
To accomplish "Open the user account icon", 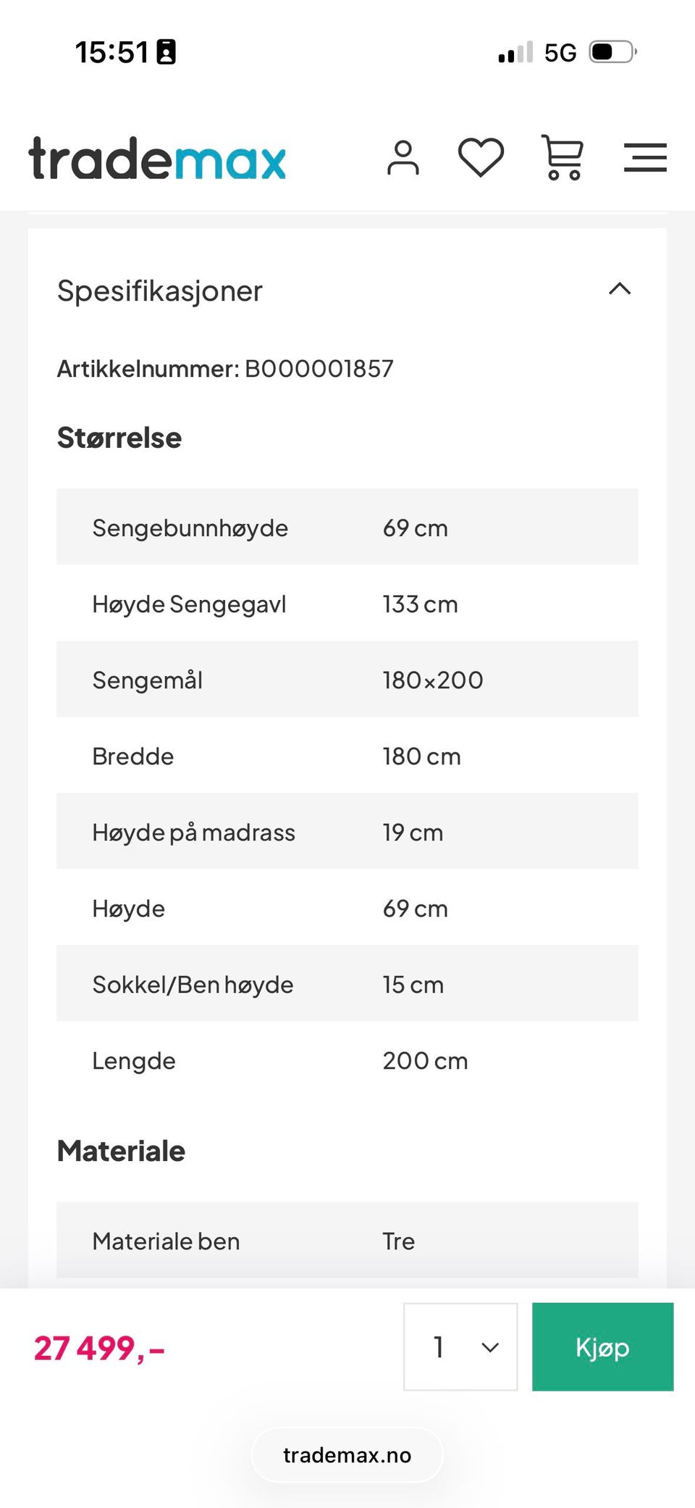I will [403, 158].
